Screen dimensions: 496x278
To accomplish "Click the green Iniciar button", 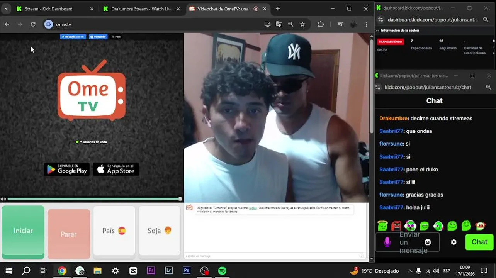I will [23, 232].
